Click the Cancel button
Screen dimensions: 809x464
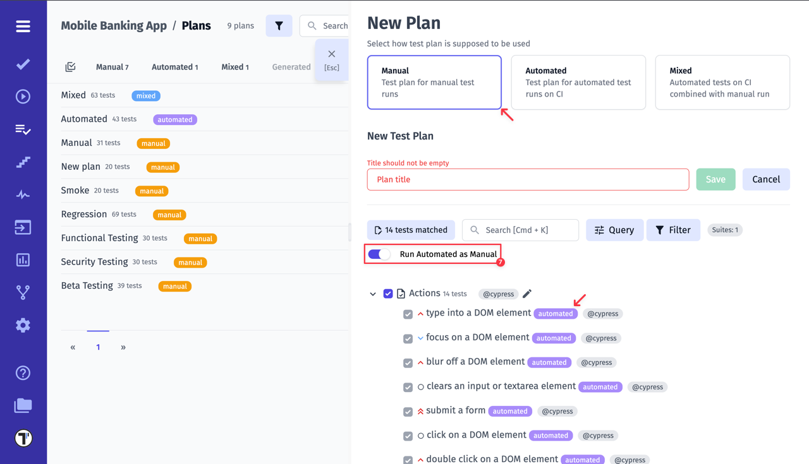766,179
